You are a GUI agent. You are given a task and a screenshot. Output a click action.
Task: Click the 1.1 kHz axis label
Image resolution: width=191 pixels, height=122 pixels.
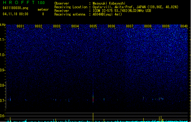click(x=3, y=40)
